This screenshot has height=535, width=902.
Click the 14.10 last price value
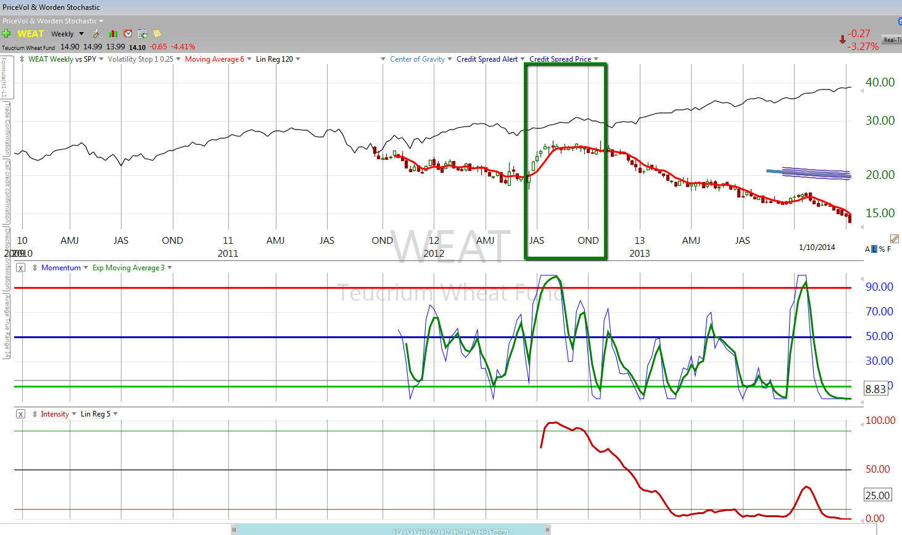click(x=138, y=47)
